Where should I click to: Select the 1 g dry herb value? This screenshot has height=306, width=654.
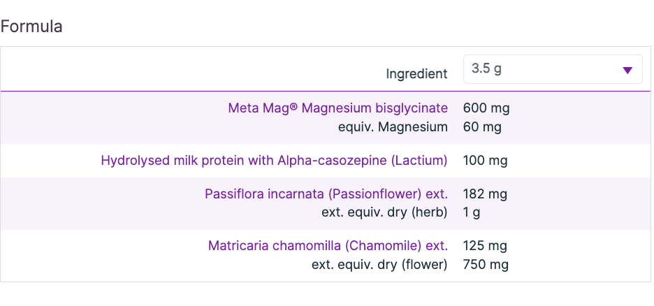pos(472,212)
